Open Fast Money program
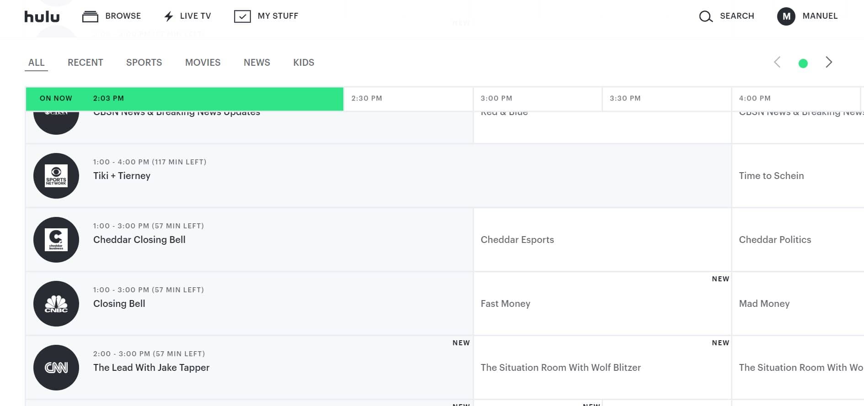 (x=603, y=304)
